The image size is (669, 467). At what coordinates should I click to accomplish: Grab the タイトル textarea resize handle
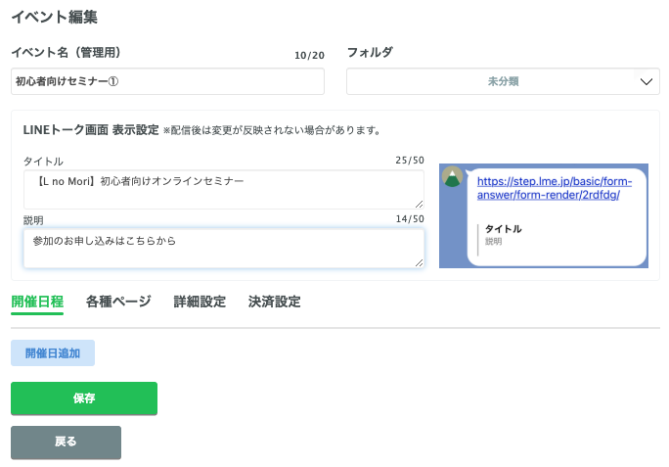tap(420, 204)
